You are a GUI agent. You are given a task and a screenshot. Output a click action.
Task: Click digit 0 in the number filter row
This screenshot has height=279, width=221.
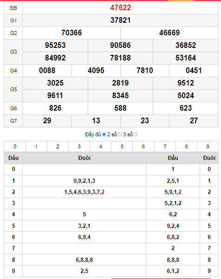tap(15, 146)
